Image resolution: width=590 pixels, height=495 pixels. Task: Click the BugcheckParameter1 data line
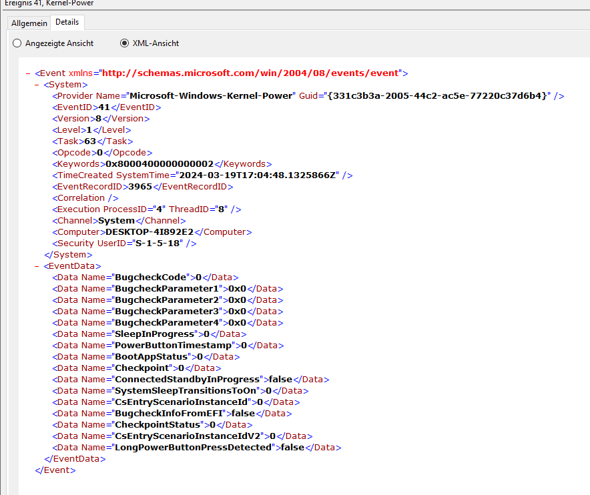coord(168,289)
